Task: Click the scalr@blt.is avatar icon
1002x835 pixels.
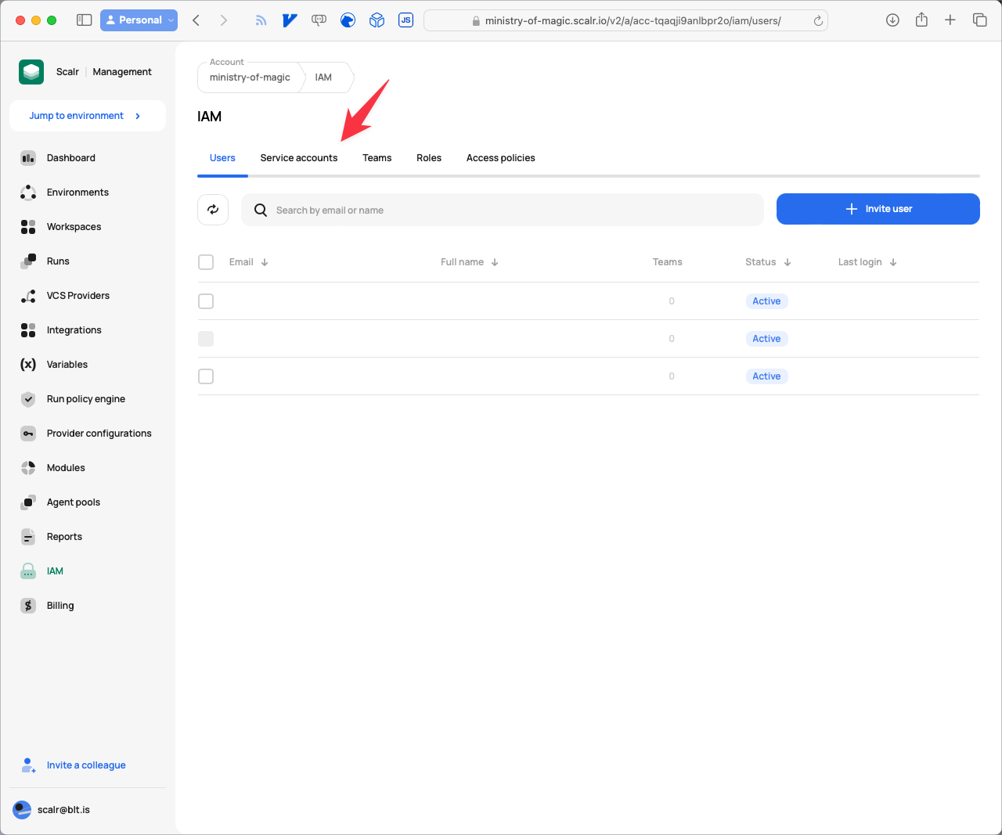Action: click(22, 810)
